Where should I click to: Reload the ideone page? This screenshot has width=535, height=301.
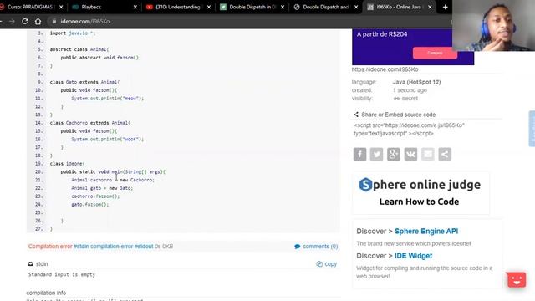tap(25, 21)
